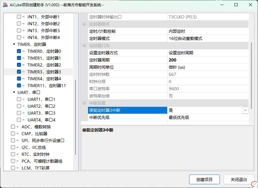Click 设置定时器方式 value 设置定时周期
This screenshot has height=188, width=258.
(x=208, y=53)
